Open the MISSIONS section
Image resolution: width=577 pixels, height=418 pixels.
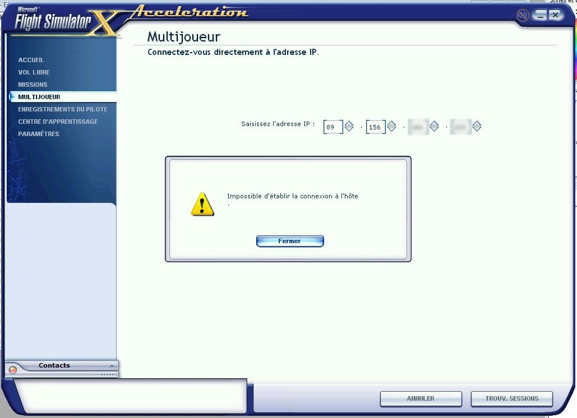pyautogui.click(x=33, y=85)
